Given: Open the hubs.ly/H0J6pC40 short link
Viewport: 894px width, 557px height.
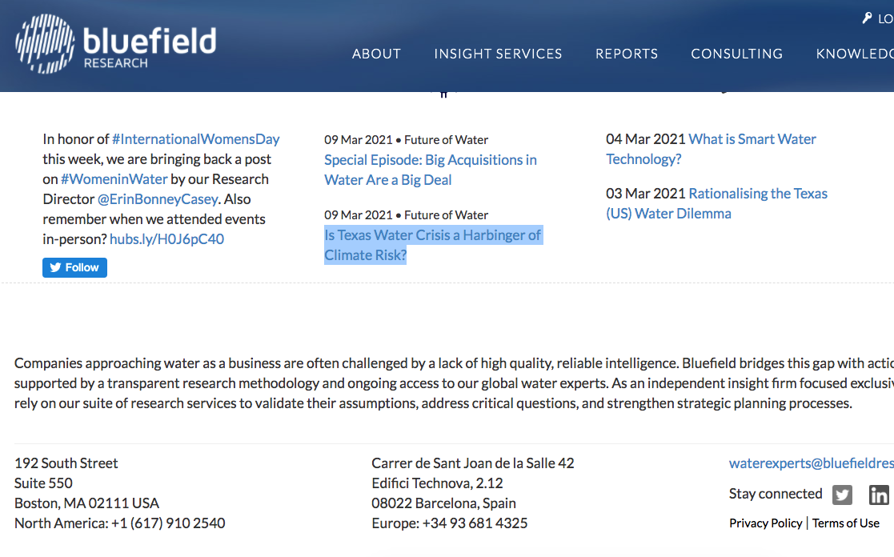Looking at the screenshot, I should tap(166, 238).
